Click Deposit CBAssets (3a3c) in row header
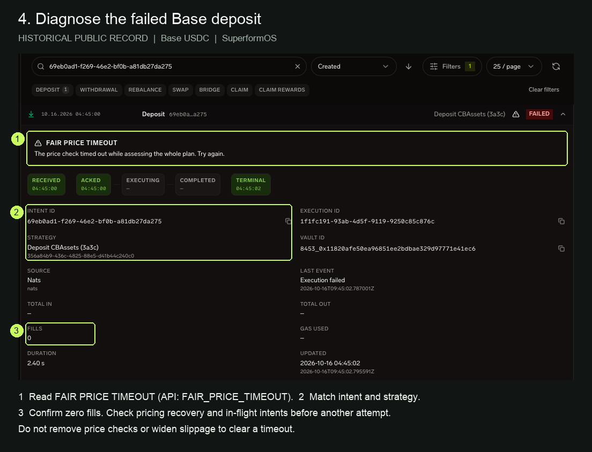The height and width of the screenshot is (452, 592). click(469, 114)
